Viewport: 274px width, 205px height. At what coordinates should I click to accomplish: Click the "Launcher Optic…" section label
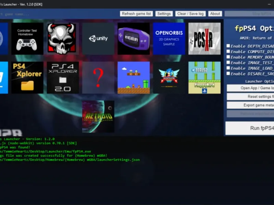click(260, 81)
